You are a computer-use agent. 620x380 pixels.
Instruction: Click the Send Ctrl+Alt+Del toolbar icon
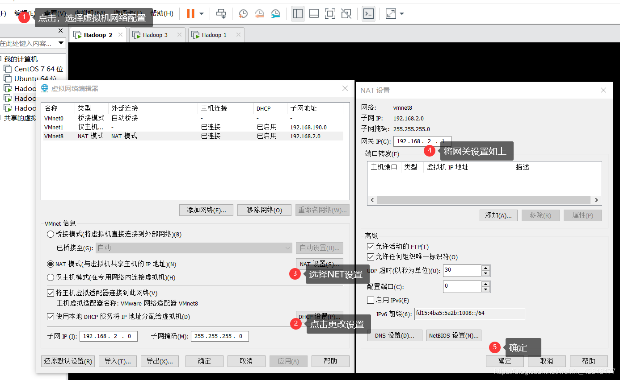[221, 14]
